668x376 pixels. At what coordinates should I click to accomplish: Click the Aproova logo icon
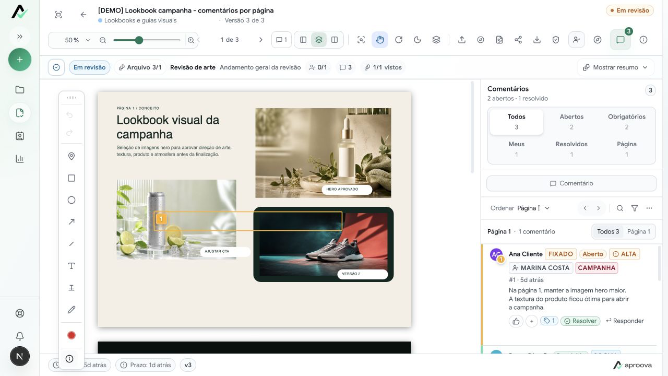click(19, 11)
